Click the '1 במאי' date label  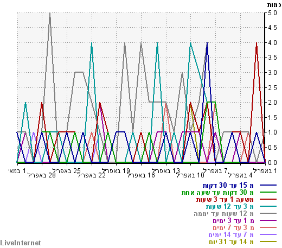17,171
